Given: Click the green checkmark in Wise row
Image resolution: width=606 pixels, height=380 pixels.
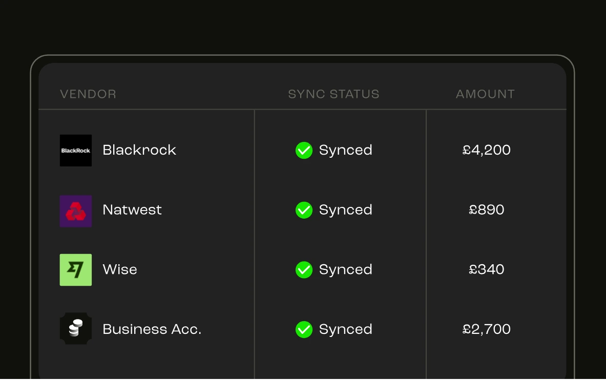Looking at the screenshot, I should [x=304, y=270].
